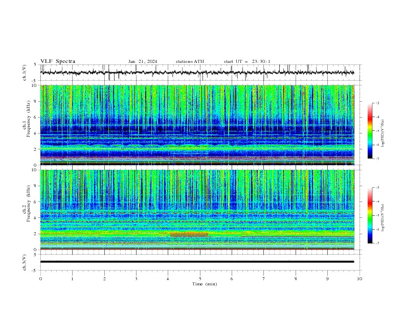
Task: Click the "-7" label on ch.2 colorbar
Action: tap(377, 243)
